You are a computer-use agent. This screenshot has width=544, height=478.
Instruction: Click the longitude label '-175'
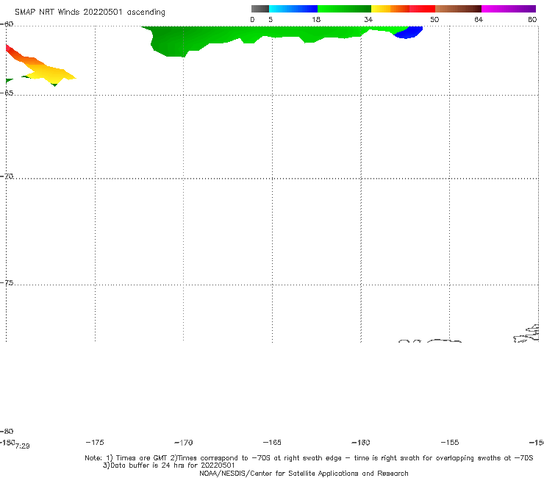click(95, 442)
